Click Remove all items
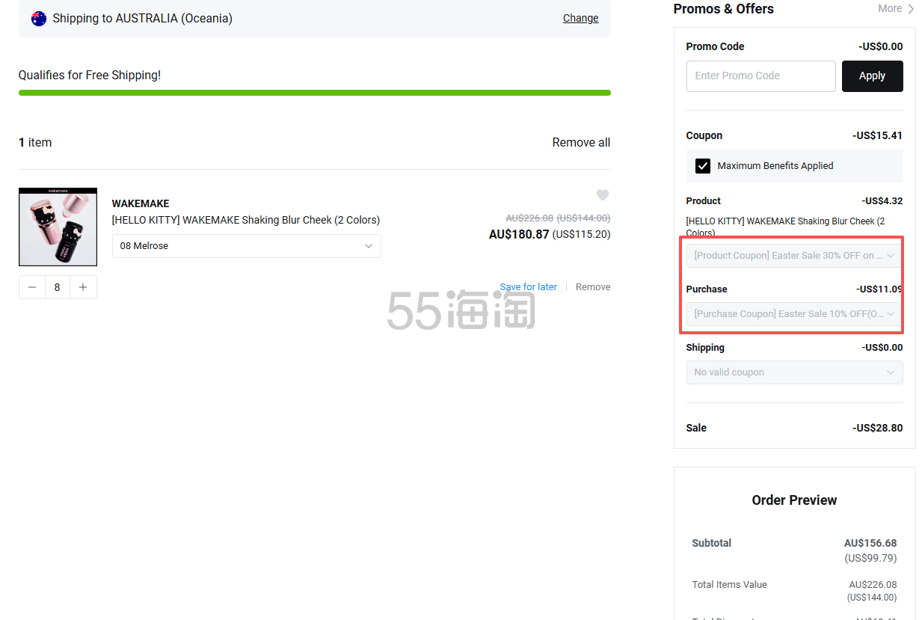The height and width of the screenshot is (620, 922). 581,143
